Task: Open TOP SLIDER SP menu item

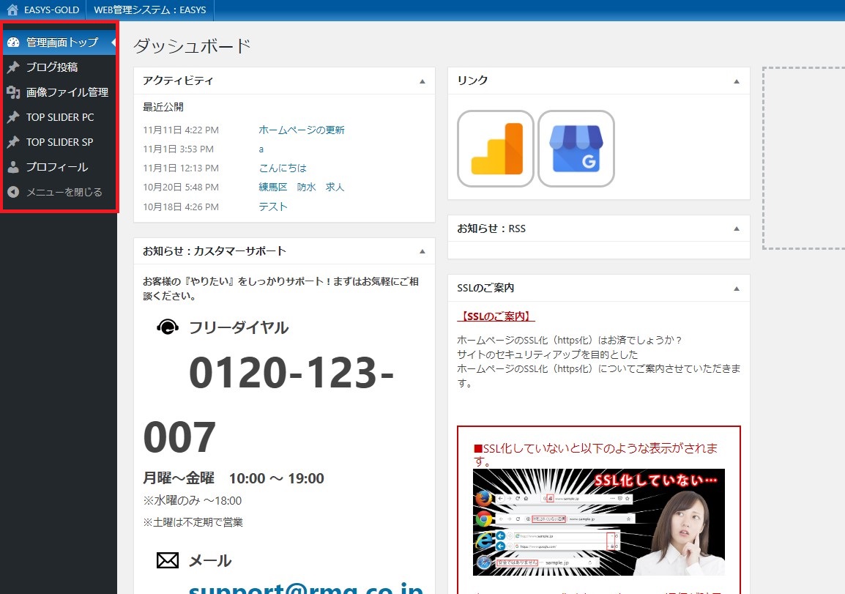Action: click(60, 142)
